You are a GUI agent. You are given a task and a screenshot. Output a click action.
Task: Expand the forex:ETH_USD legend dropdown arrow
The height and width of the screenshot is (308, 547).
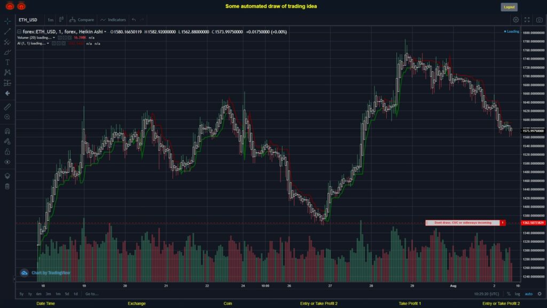(105, 32)
